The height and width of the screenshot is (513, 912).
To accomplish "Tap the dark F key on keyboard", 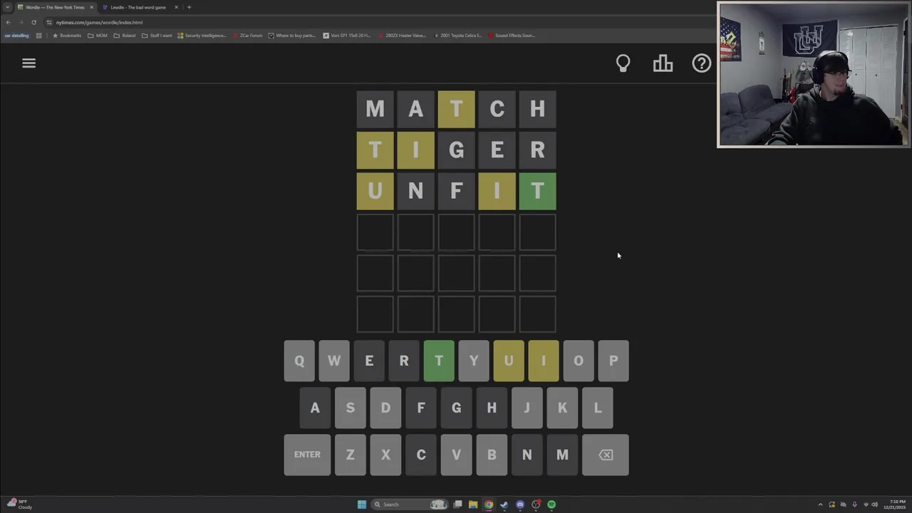I will tap(421, 408).
